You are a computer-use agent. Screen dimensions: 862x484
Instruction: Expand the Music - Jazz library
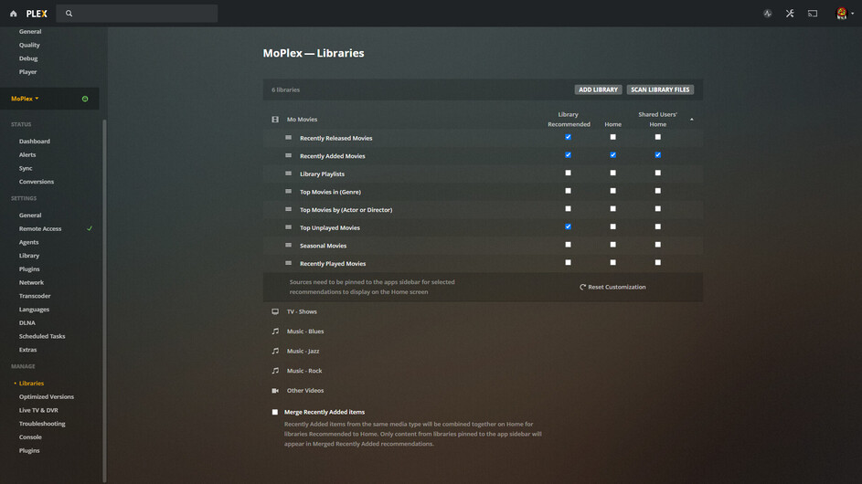pos(303,351)
